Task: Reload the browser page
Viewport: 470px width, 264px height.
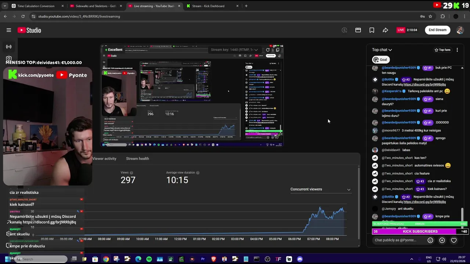Action: (23, 16)
